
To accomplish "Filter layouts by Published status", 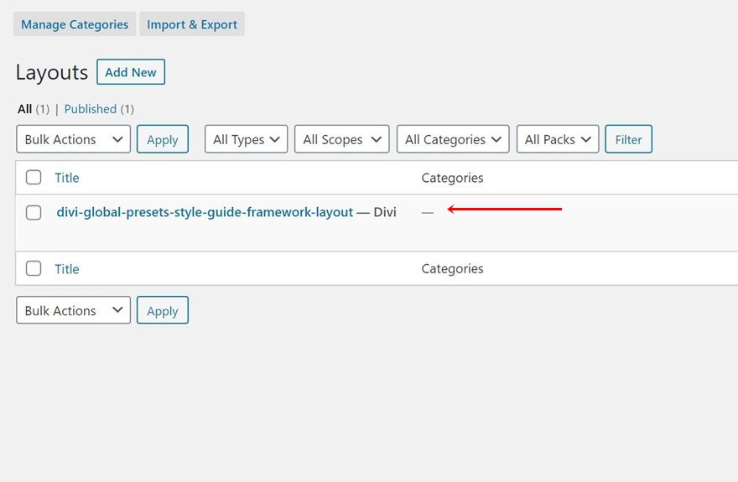I will [x=91, y=109].
